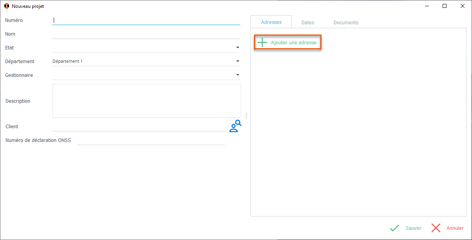Save the project with Sauver
472x240 pixels.
pos(406,228)
